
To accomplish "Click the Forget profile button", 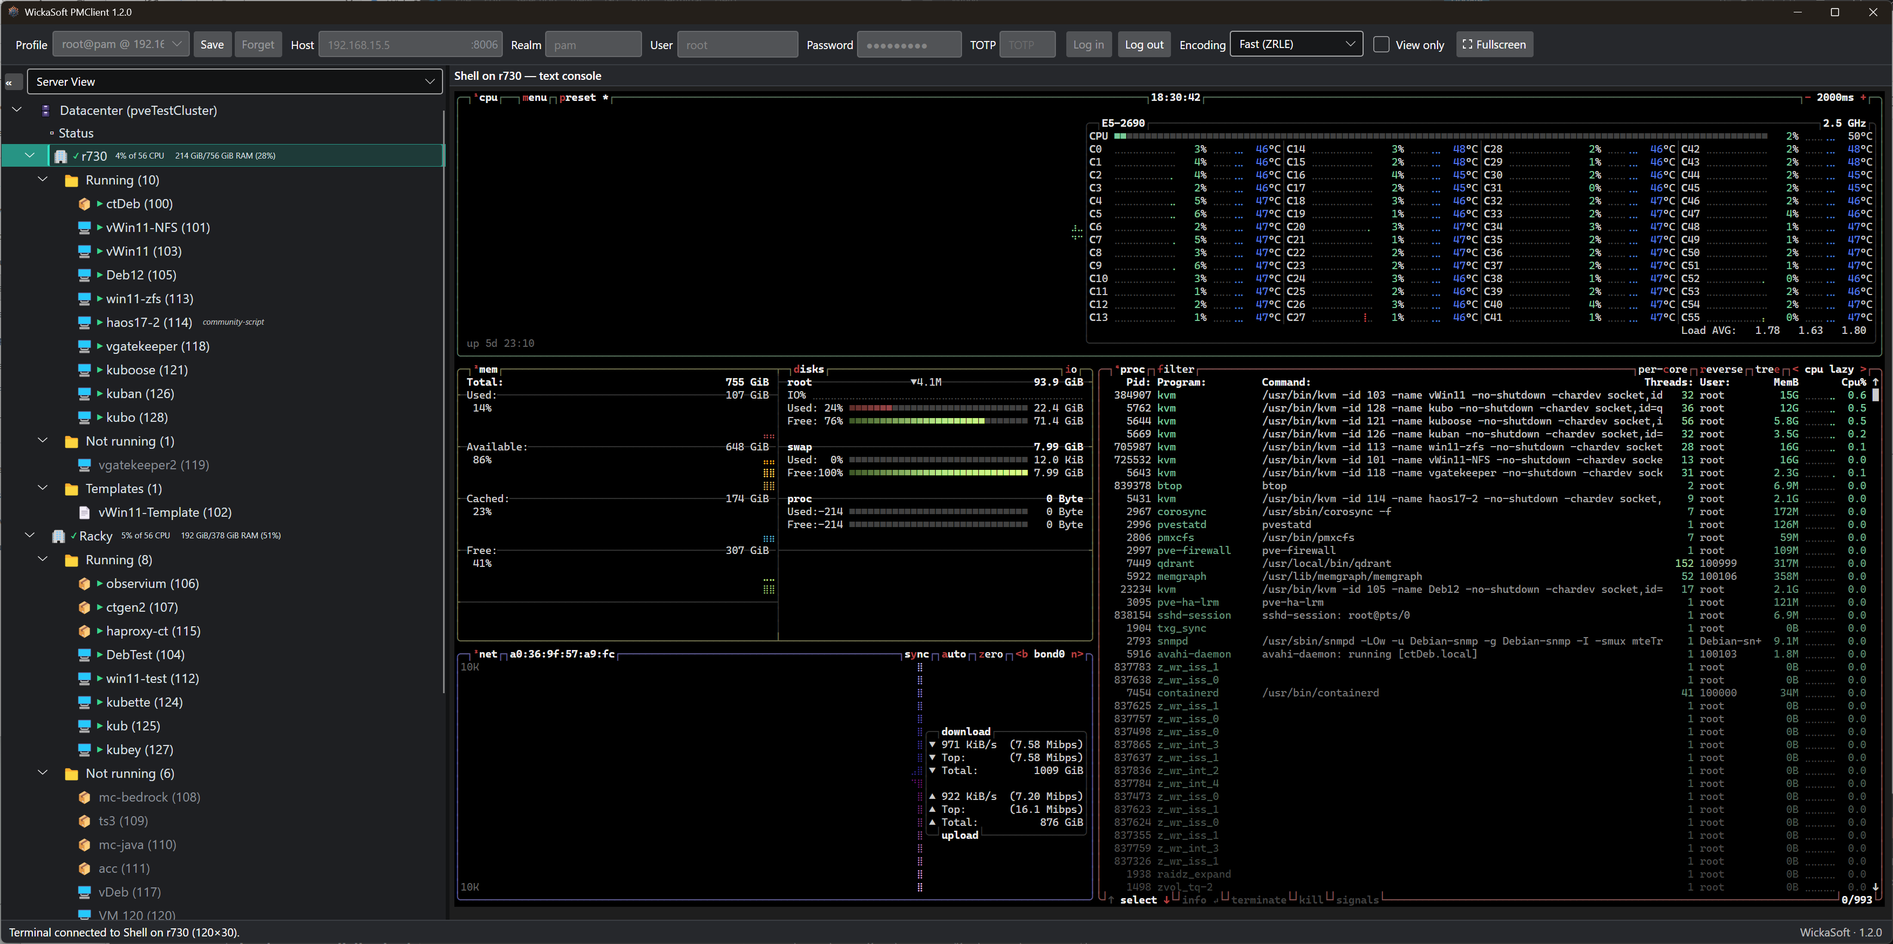I will click(x=258, y=45).
